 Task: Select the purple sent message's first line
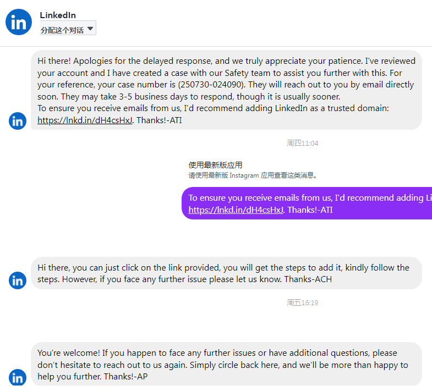click(309, 198)
